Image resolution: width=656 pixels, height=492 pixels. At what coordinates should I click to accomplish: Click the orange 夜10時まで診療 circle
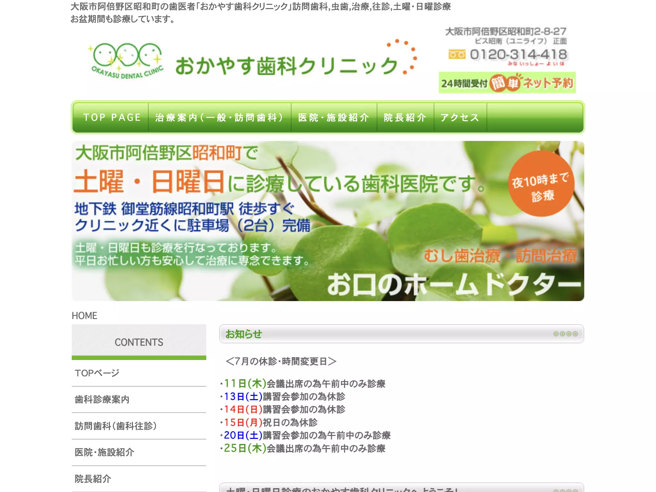(541, 184)
